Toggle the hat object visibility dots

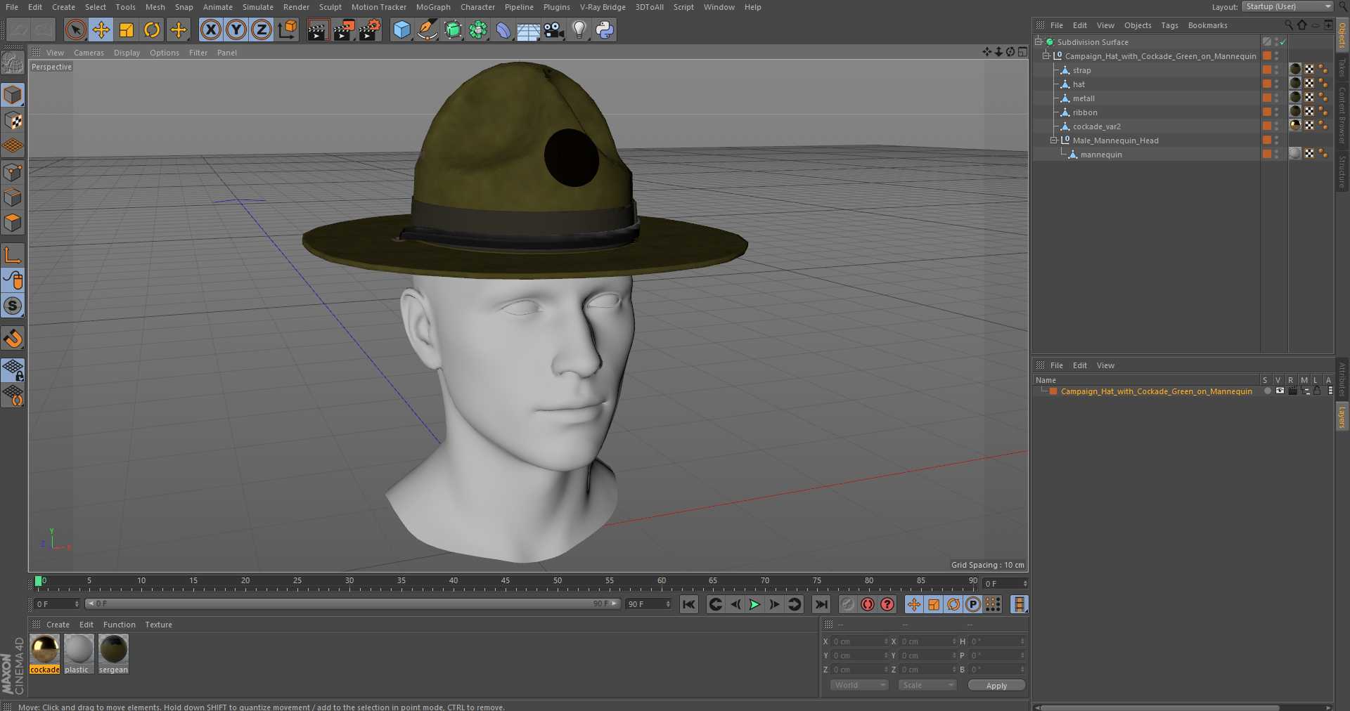click(x=1277, y=84)
